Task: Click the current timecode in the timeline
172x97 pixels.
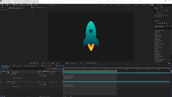Action: click(5, 68)
